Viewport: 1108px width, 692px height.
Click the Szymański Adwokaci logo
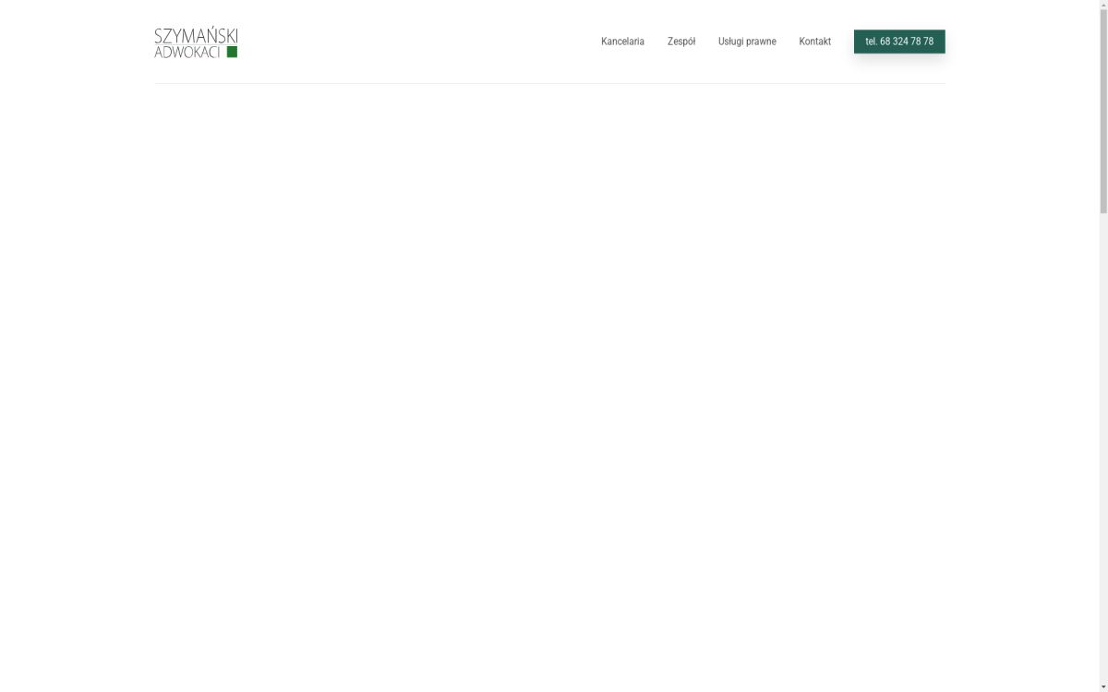point(196,42)
